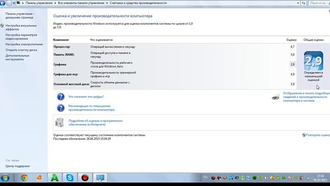Open the Windows Start menu orb
This screenshot has width=330, height=186.
5,178
